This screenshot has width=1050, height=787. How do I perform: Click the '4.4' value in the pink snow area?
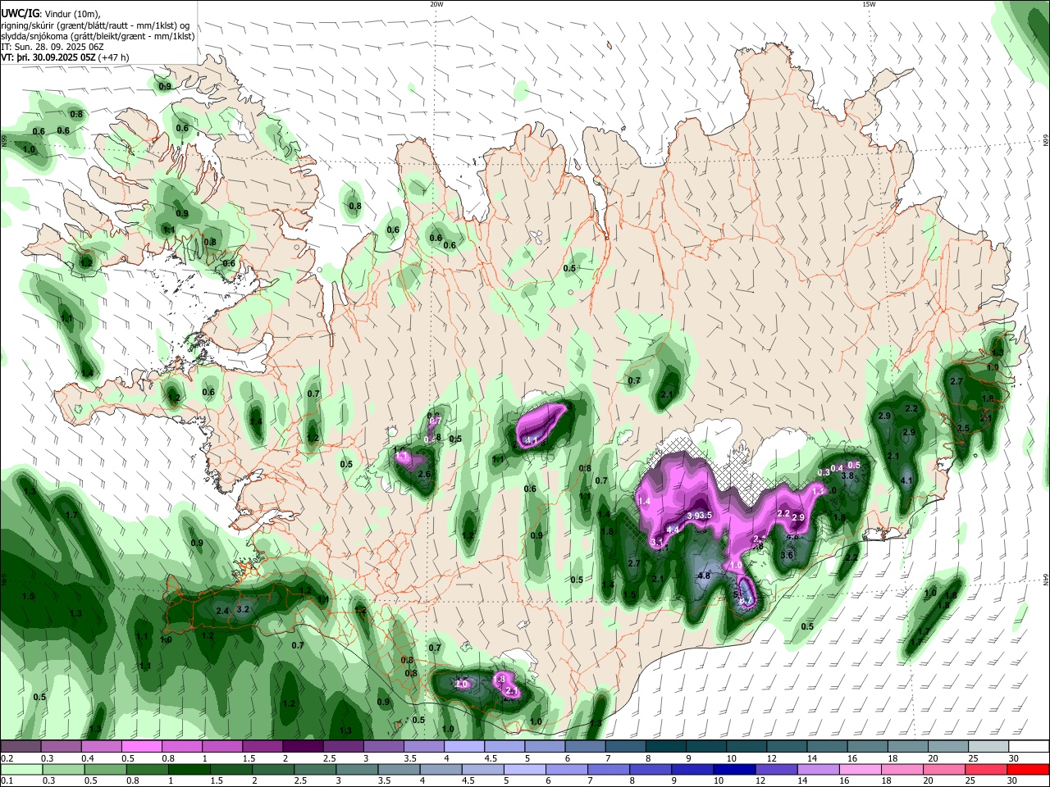tap(673, 530)
